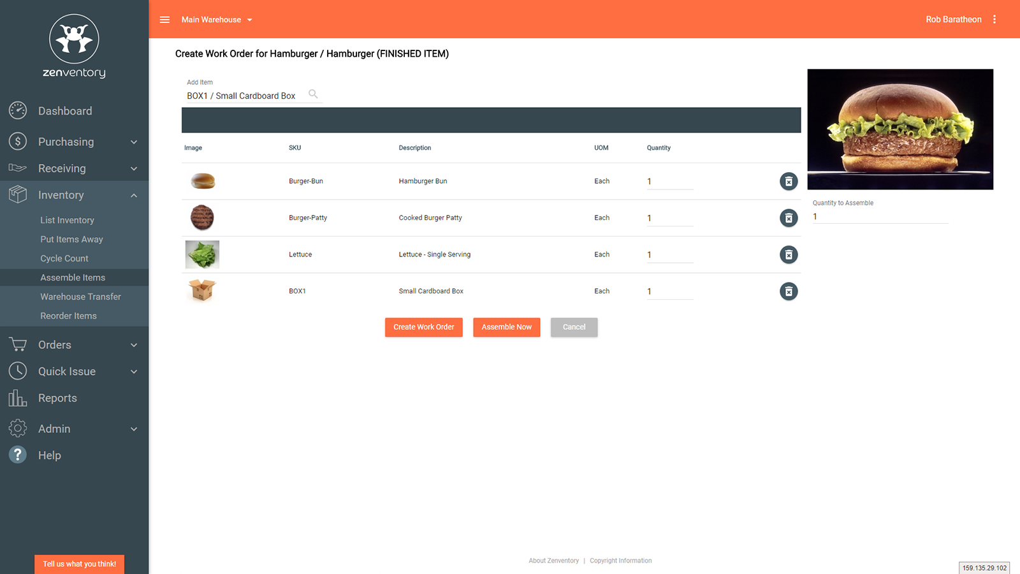Click the Assemble Now button
Screen dimensions: 1020x574
pos(506,327)
